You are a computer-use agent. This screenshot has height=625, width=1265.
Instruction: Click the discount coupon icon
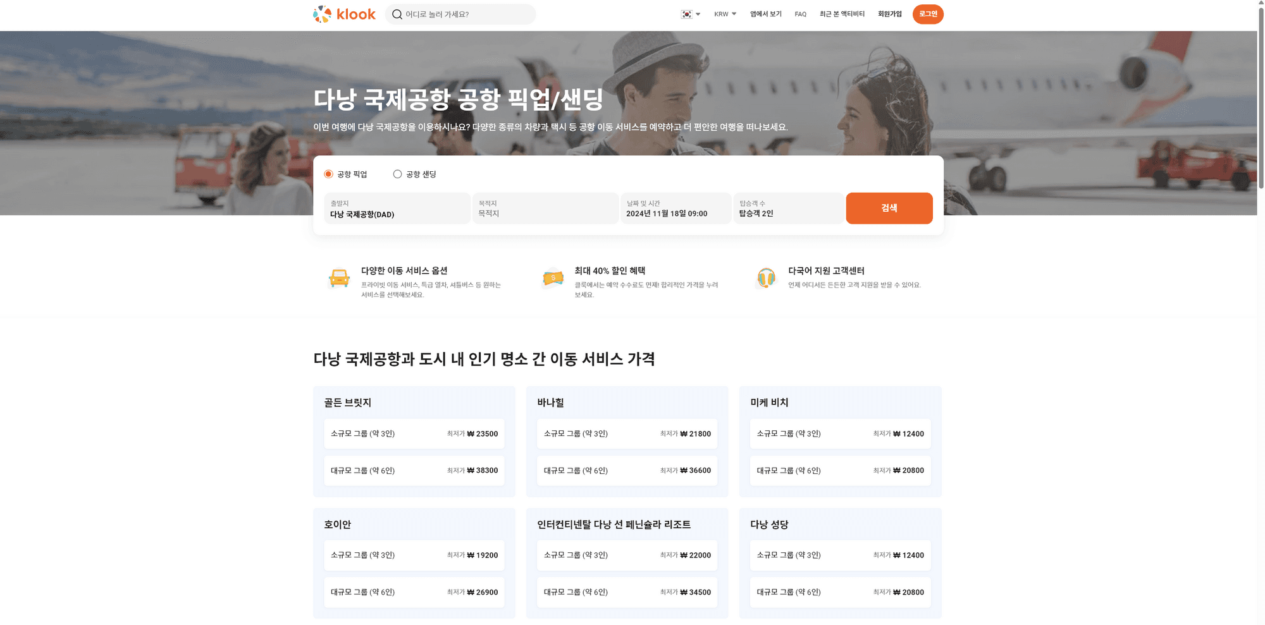tap(553, 278)
